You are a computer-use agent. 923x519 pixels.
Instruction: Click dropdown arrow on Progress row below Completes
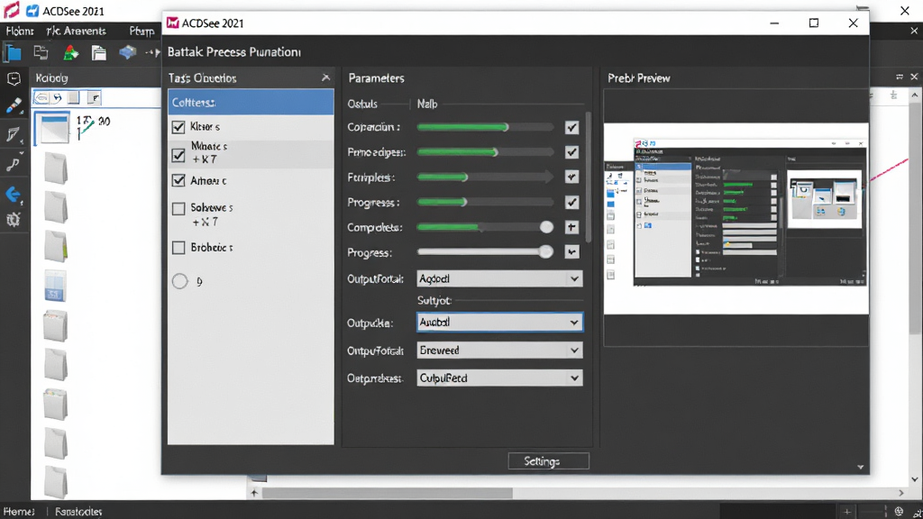[571, 252]
